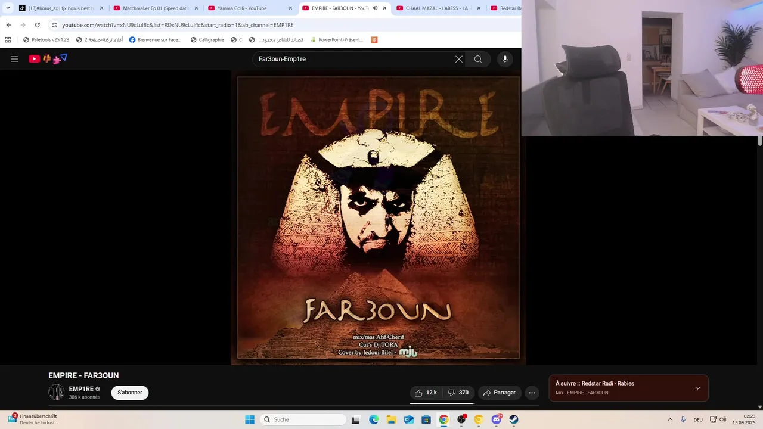Start voice search with the microphone icon
The width and height of the screenshot is (763, 429).
tap(505, 59)
